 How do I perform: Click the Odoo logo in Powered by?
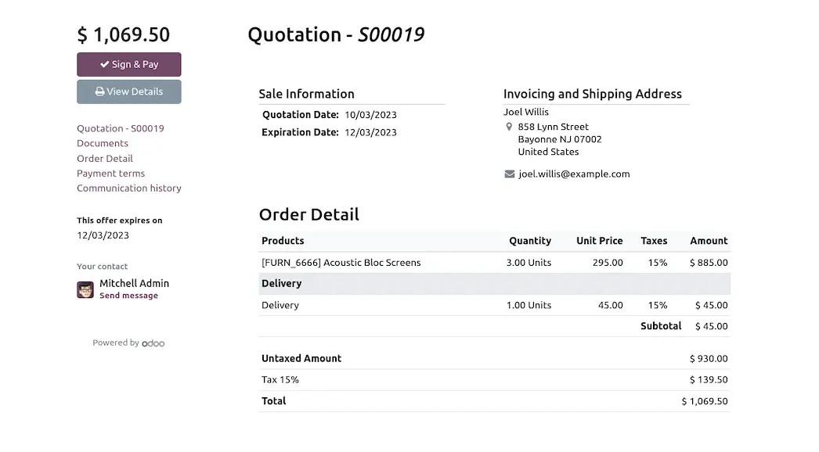[153, 343]
